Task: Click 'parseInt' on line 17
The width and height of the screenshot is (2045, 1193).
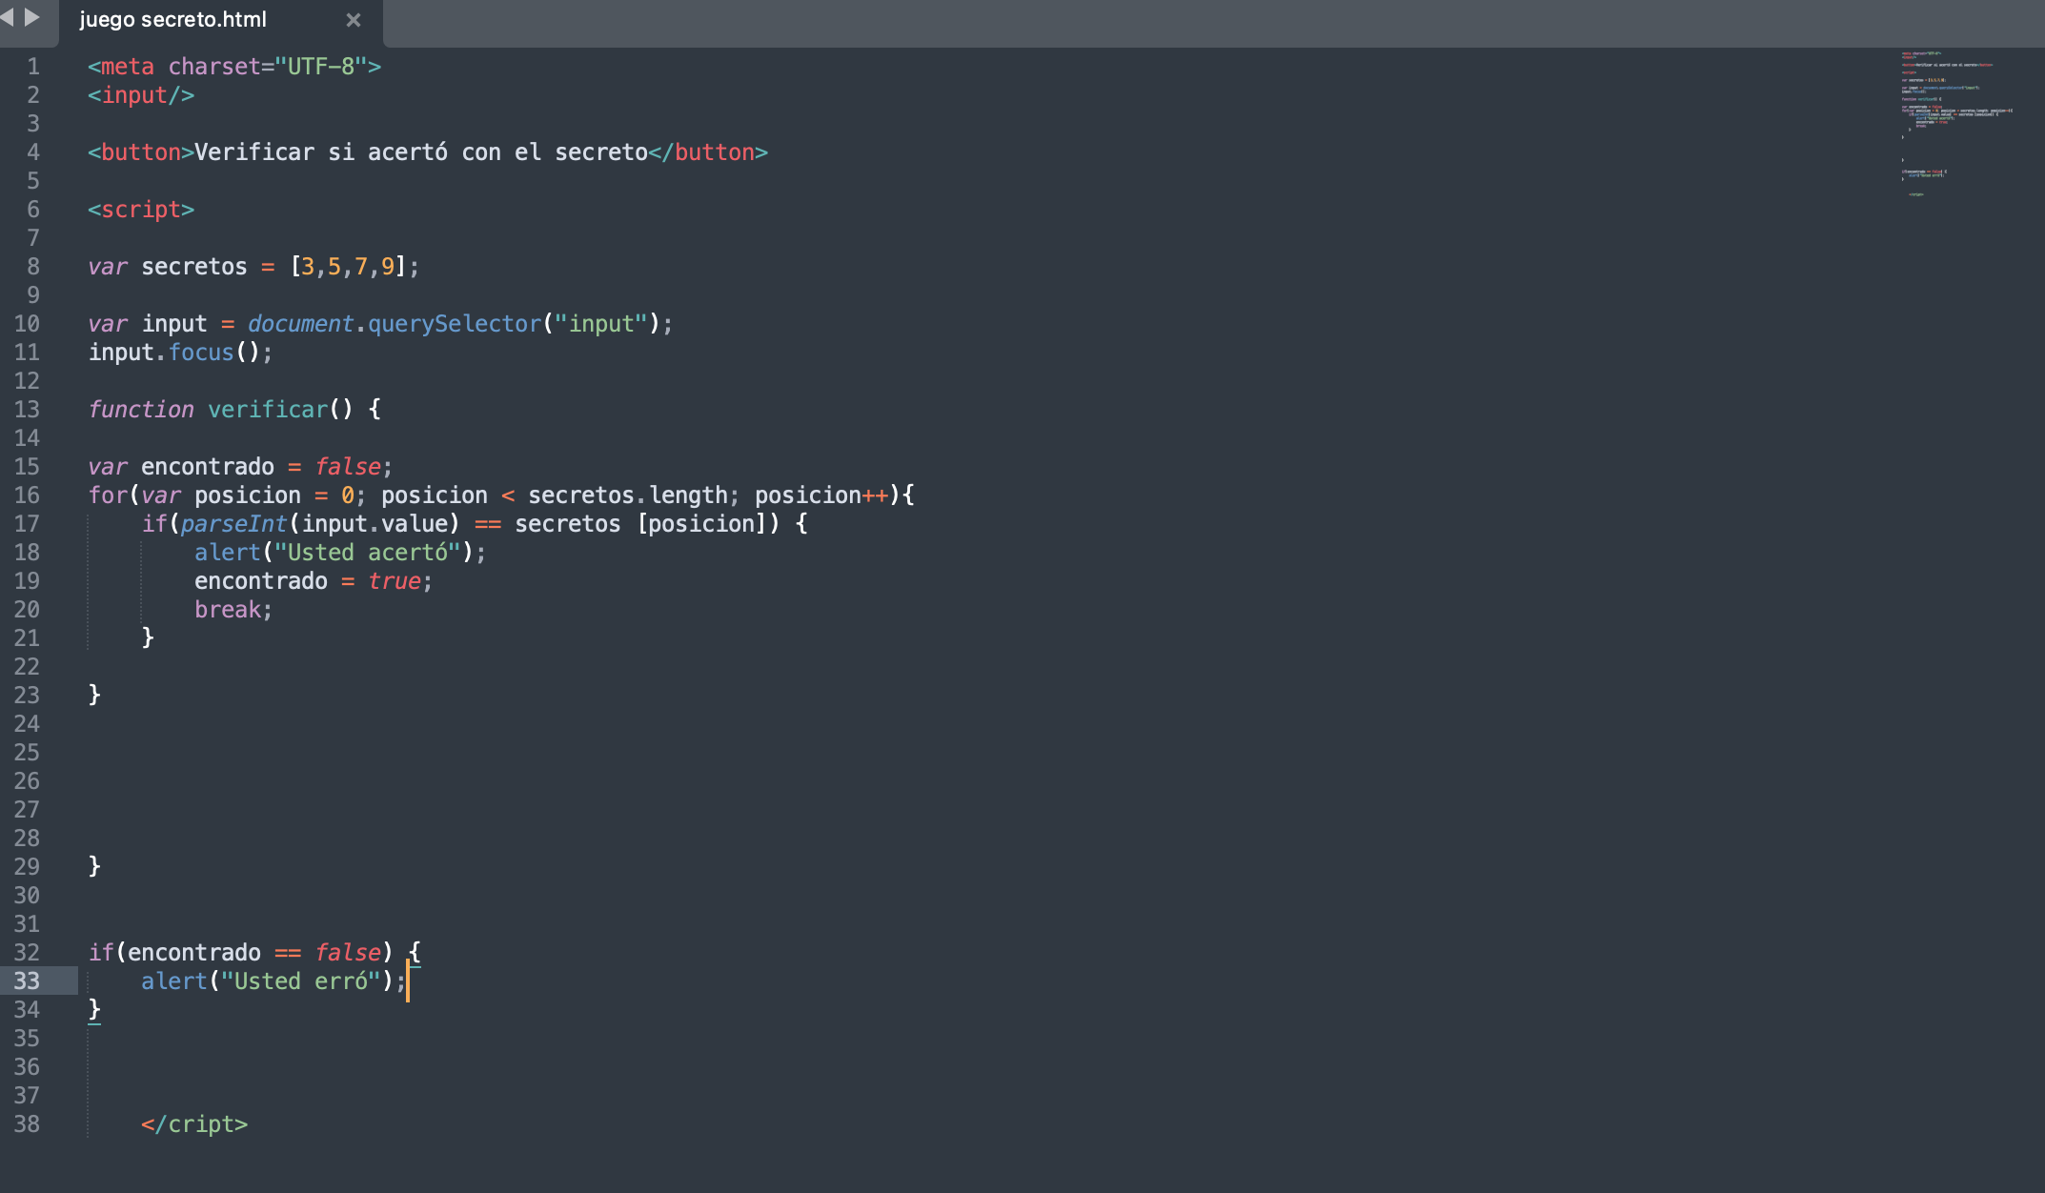Action: [234, 524]
